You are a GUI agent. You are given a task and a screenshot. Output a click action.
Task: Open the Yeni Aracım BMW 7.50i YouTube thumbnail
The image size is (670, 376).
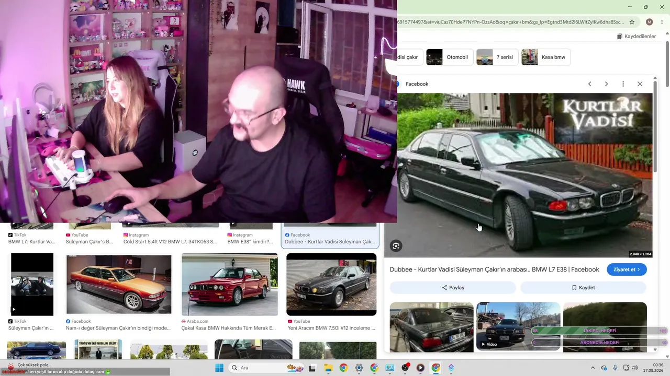tap(331, 284)
